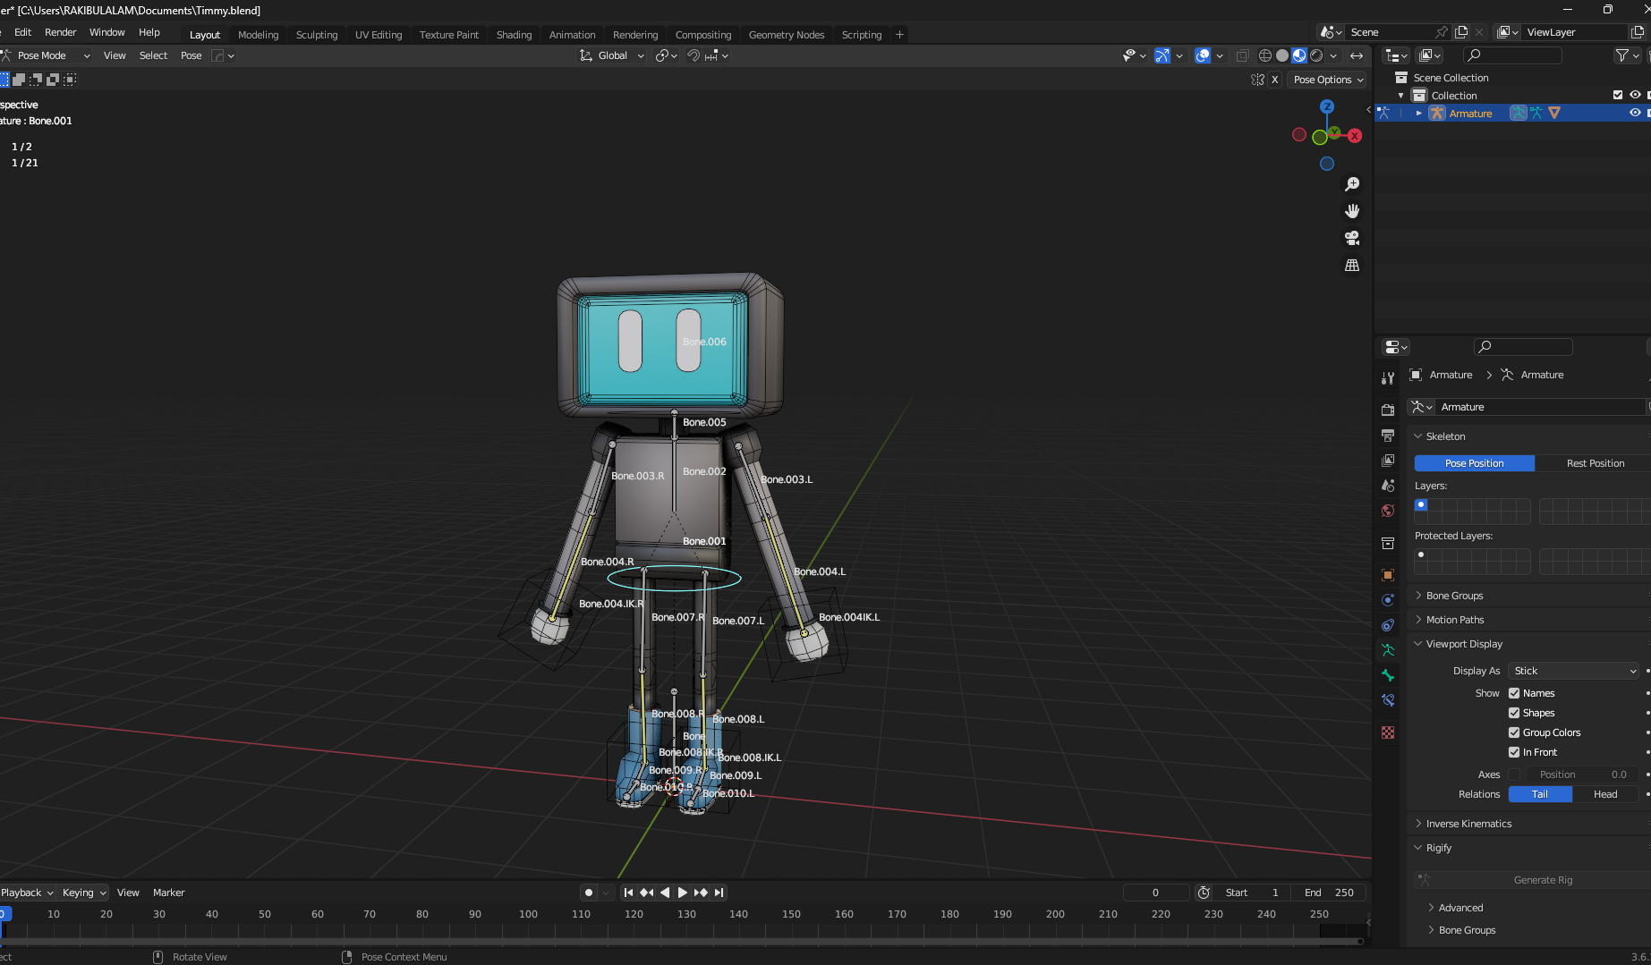Click the Rest Position button

[1595, 463]
